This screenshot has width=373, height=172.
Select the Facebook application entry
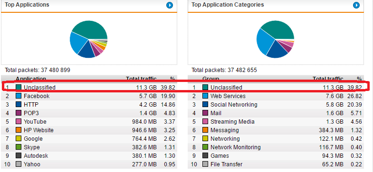click(x=37, y=96)
